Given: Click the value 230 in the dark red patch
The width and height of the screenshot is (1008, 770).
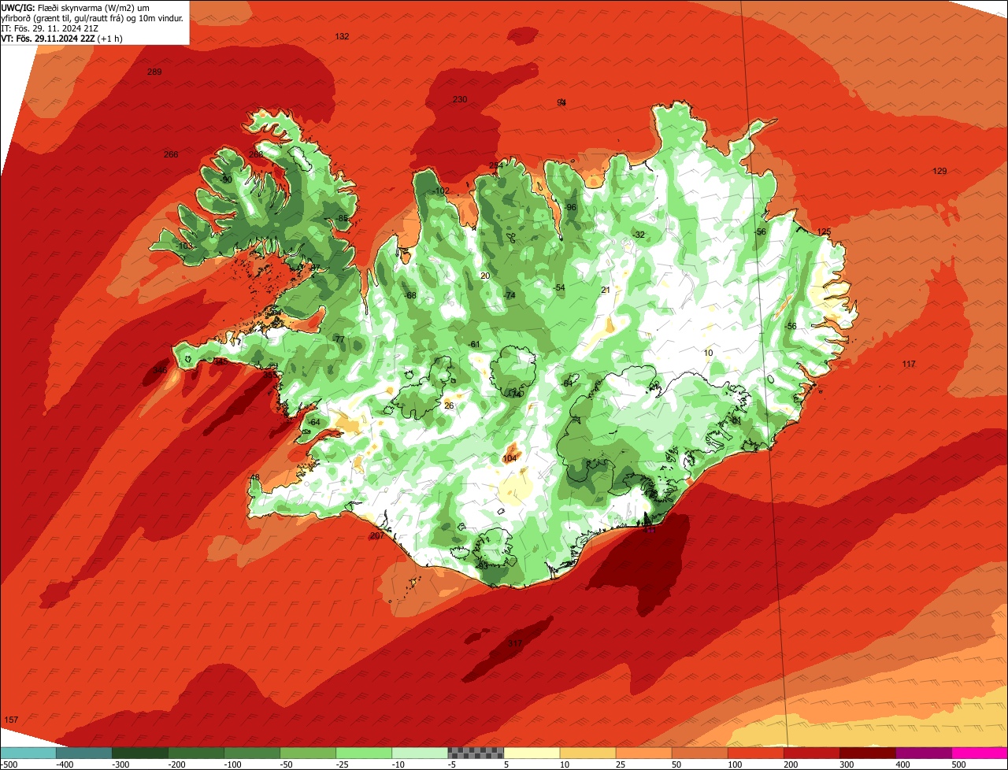Looking at the screenshot, I should (460, 100).
